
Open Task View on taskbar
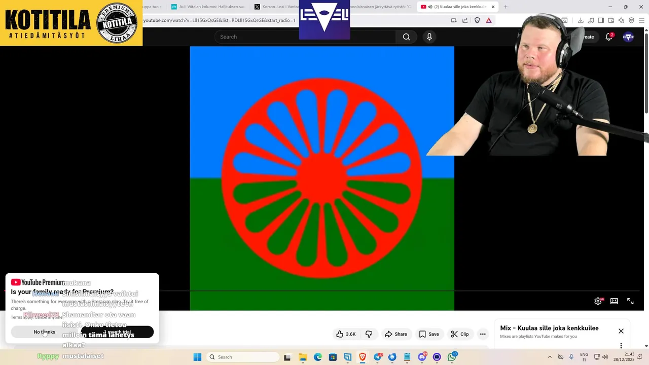point(287,357)
